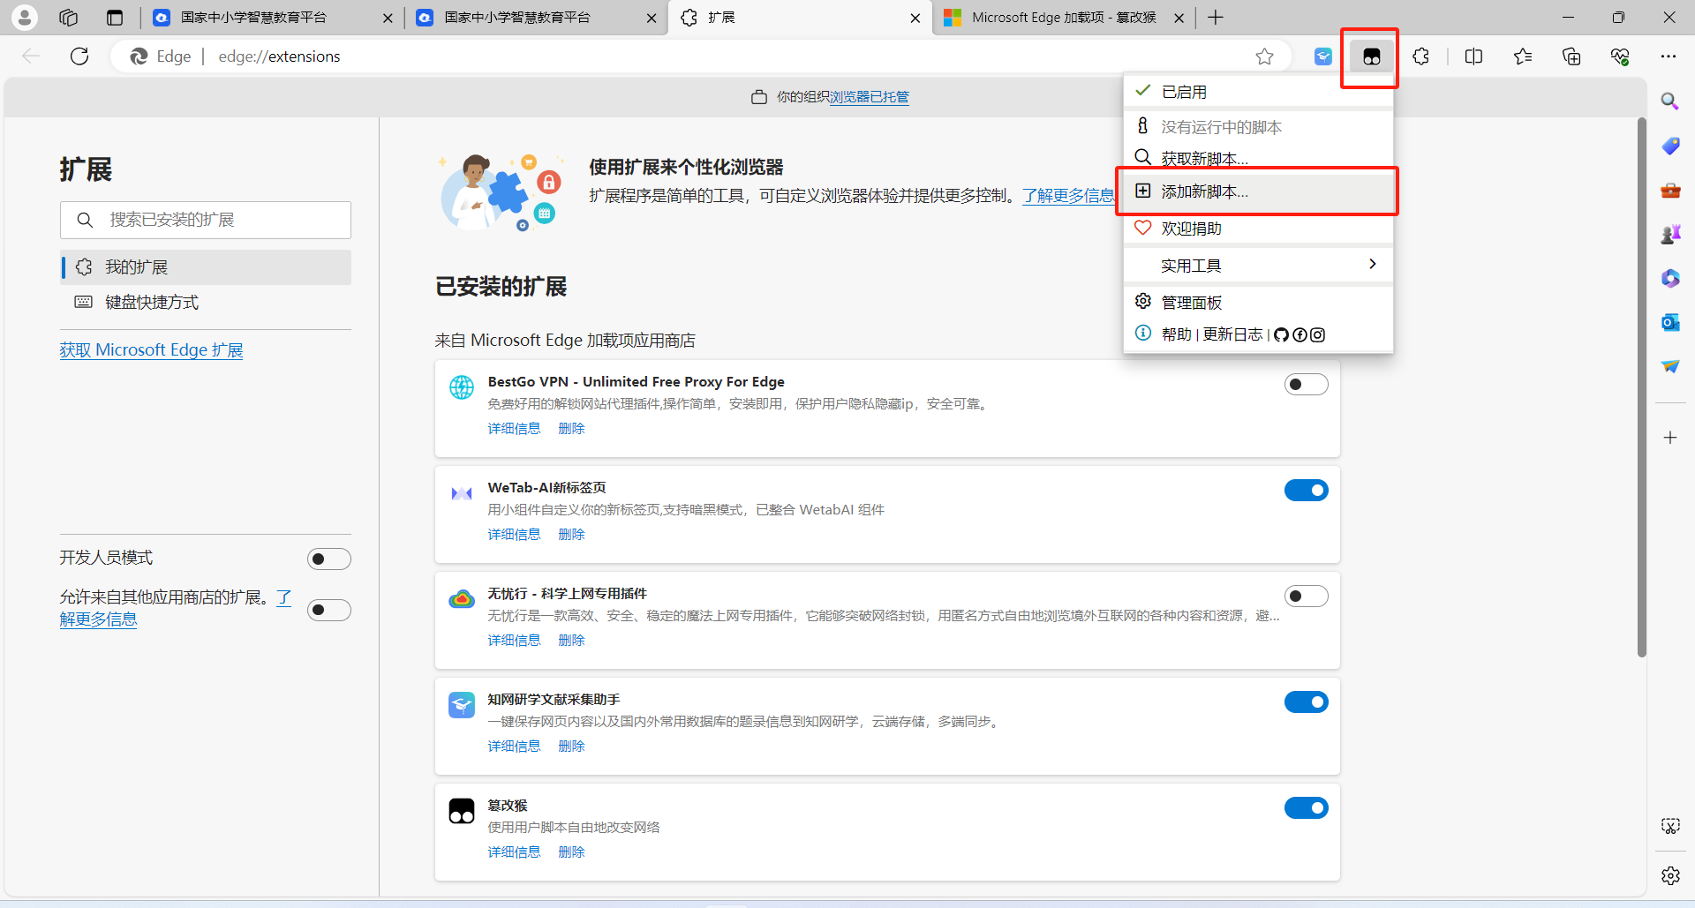Select 我的扩展 in sidebar

pyautogui.click(x=206, y=266)
